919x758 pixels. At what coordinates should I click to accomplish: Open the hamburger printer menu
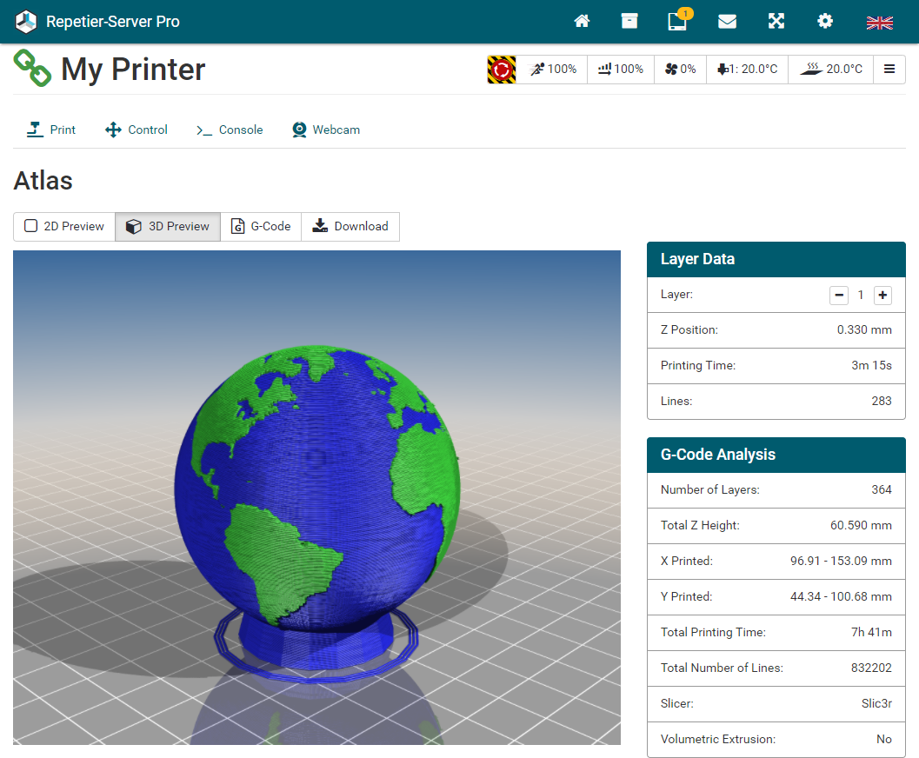pos(889,70)
